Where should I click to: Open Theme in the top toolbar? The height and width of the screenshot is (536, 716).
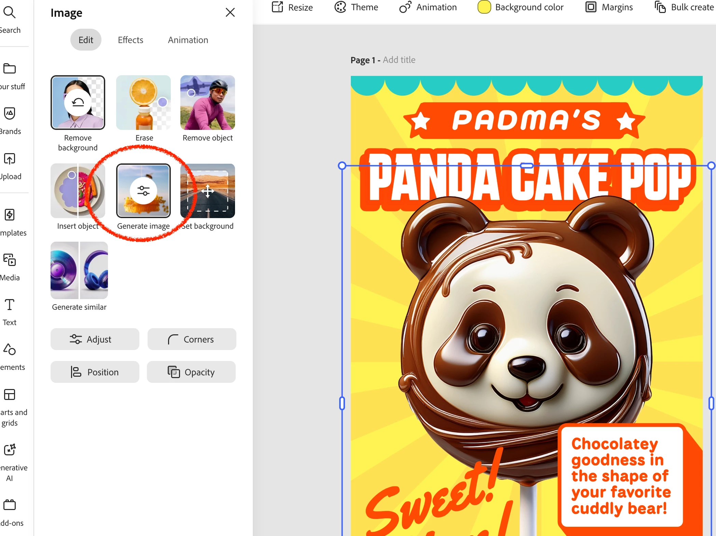[356, 7]
